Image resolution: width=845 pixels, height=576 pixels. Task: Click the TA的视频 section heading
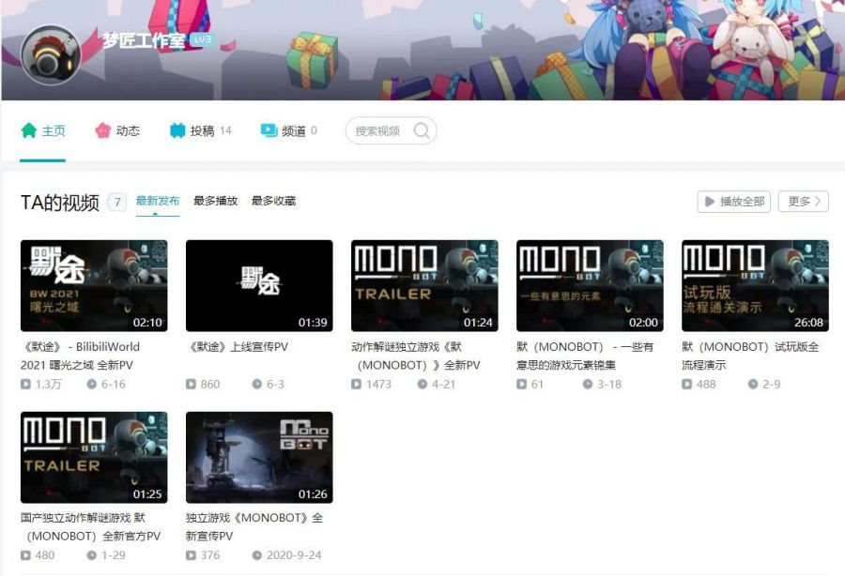tap(60, 203)
